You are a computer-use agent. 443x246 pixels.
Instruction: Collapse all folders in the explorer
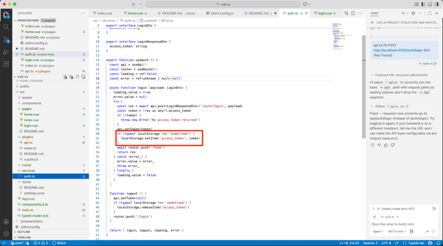pos(83,77)
